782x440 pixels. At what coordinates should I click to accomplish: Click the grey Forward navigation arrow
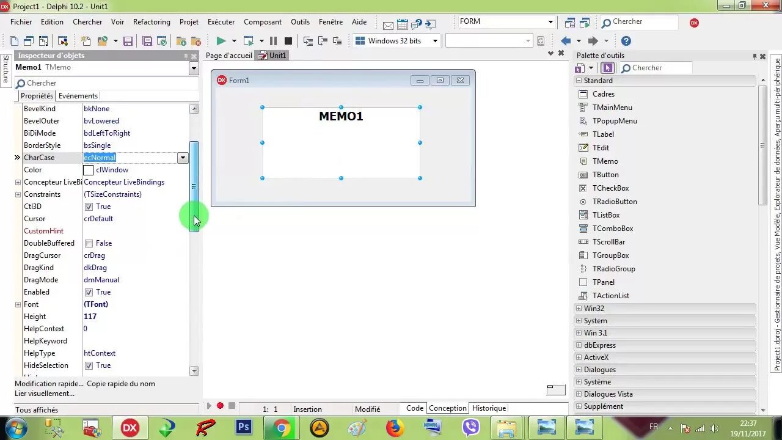[x=593, y=41]
